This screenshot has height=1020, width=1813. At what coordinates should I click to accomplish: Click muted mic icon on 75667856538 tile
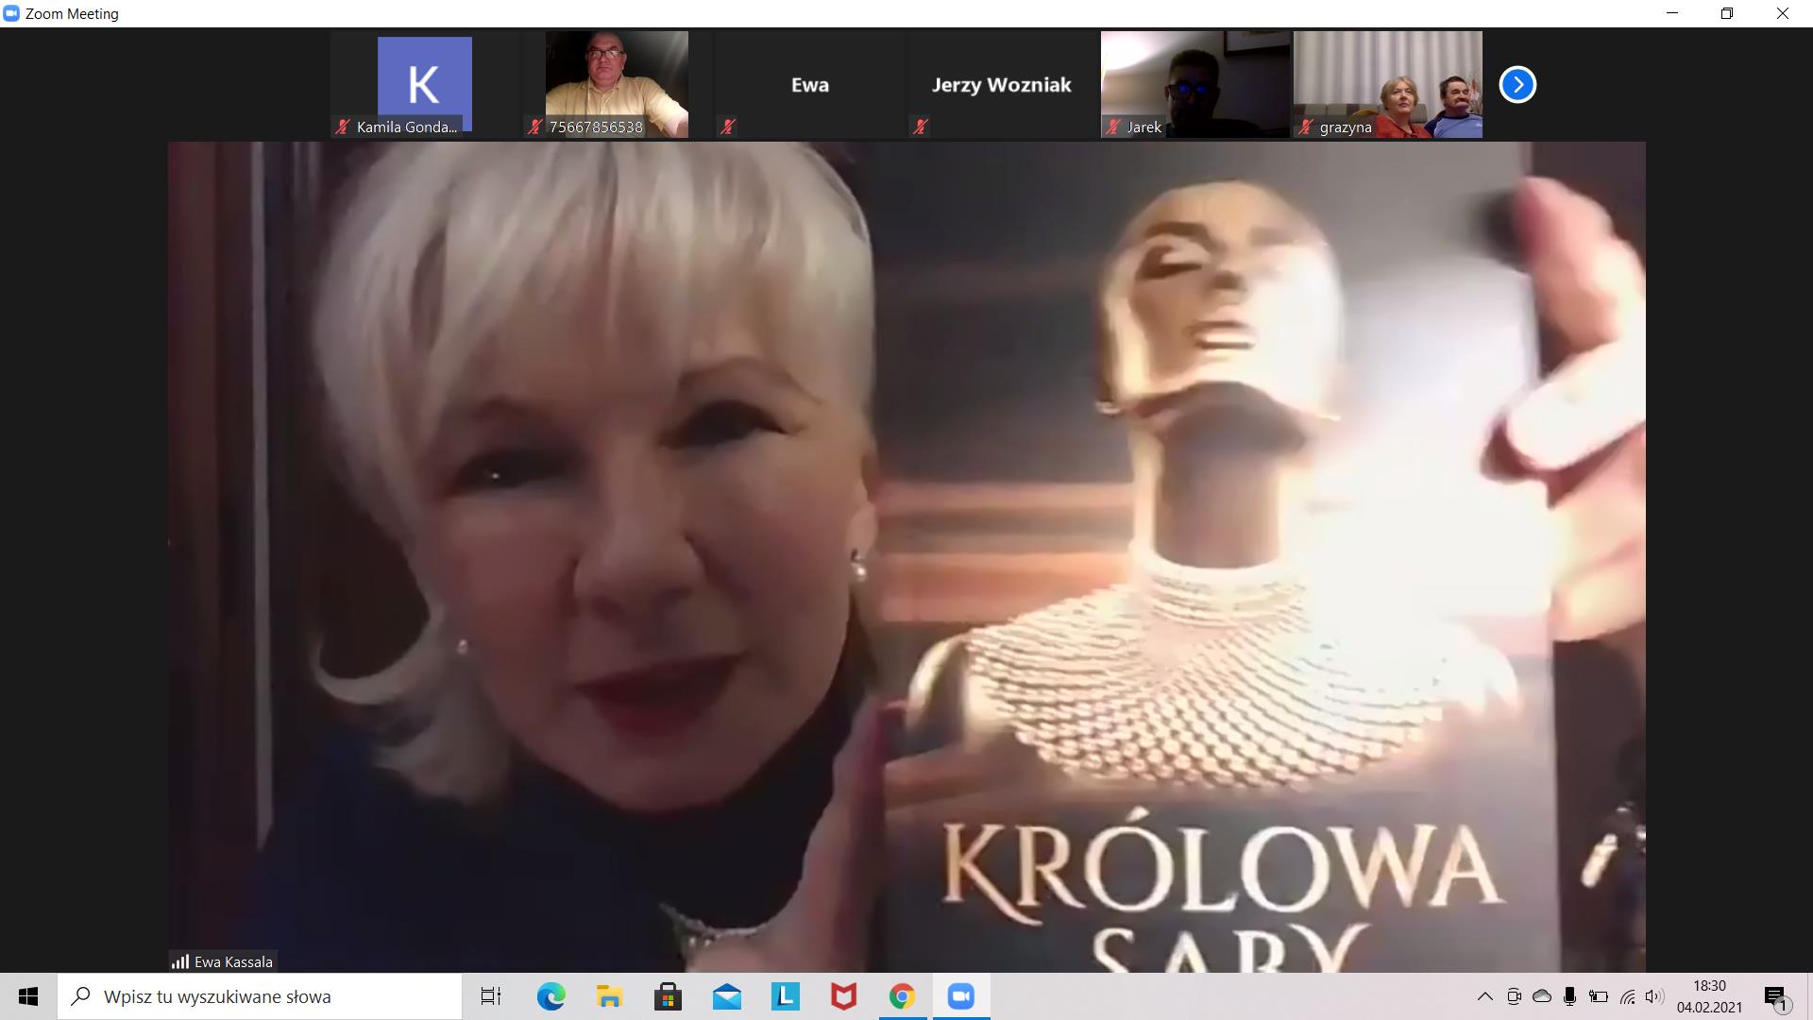(535, 127)
